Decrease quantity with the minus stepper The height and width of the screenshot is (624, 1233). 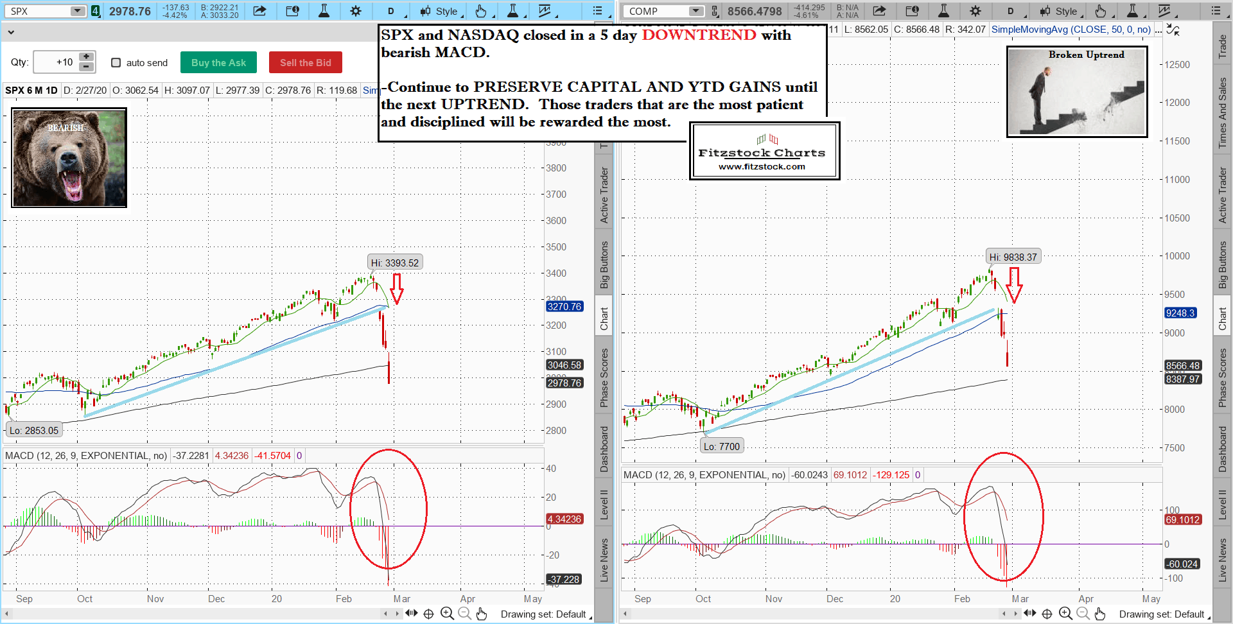86,67
